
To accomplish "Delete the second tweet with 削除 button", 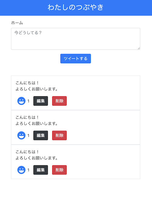I will [x=59, y=135].
